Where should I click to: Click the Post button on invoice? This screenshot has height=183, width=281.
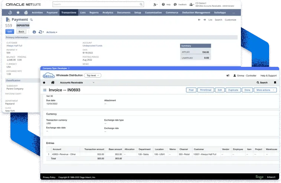191,90
